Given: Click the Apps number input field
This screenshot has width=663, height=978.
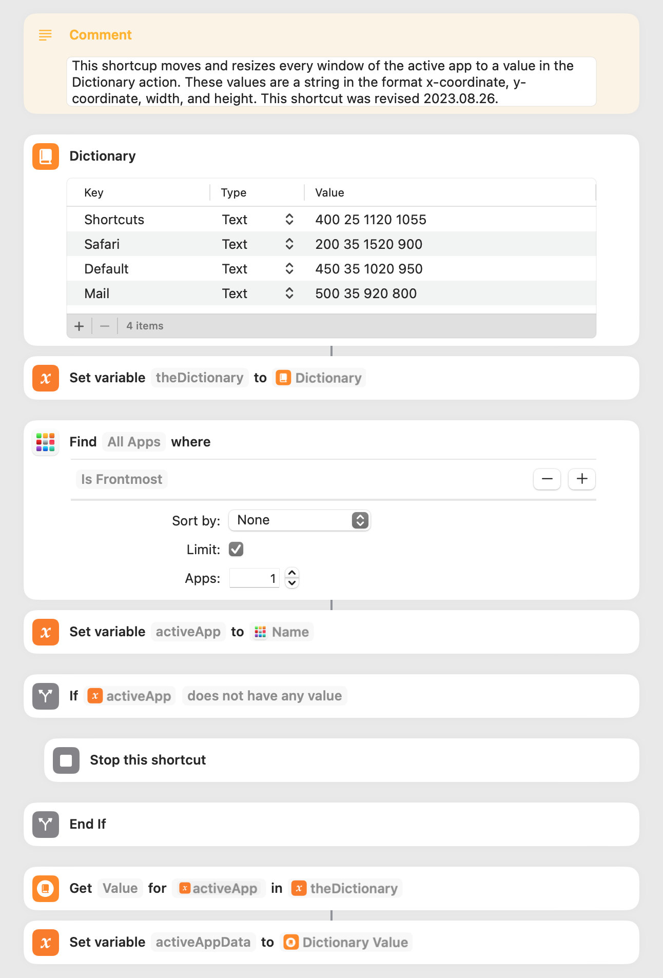Looking at the screenshot, I should point(254,578).
